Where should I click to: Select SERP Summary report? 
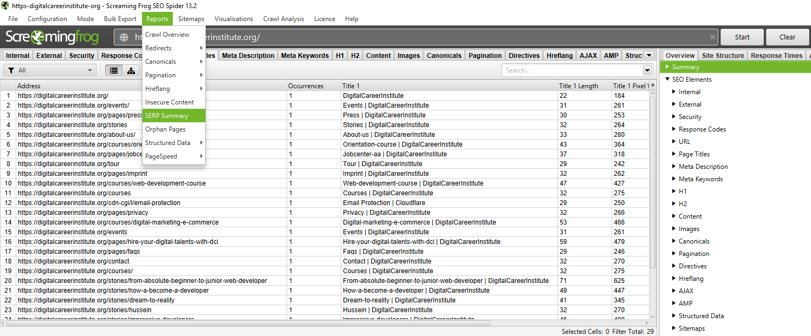pos(174,116)
